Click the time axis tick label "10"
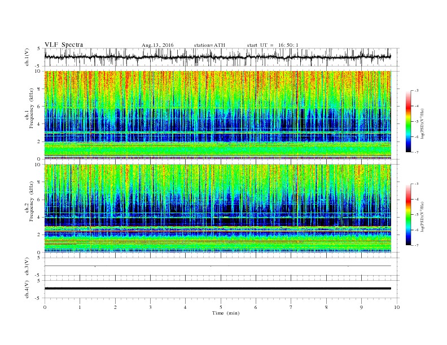 point(397,307)
